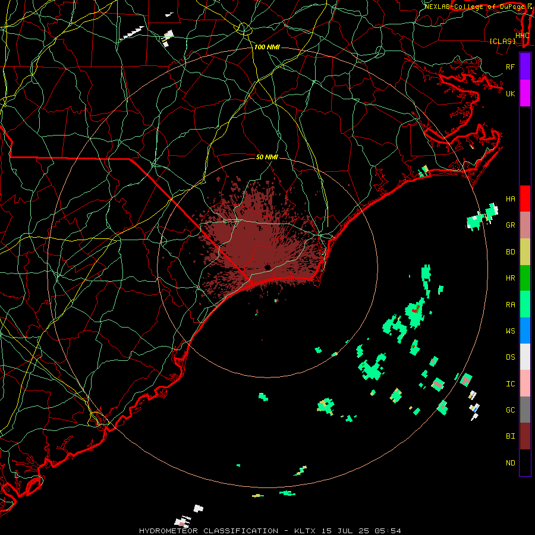The width and height of the screenshot is (535, 535).
Task: Click the 15 JUL 25 date stamp
Action: pyautogui.click(x=347, y=531)
